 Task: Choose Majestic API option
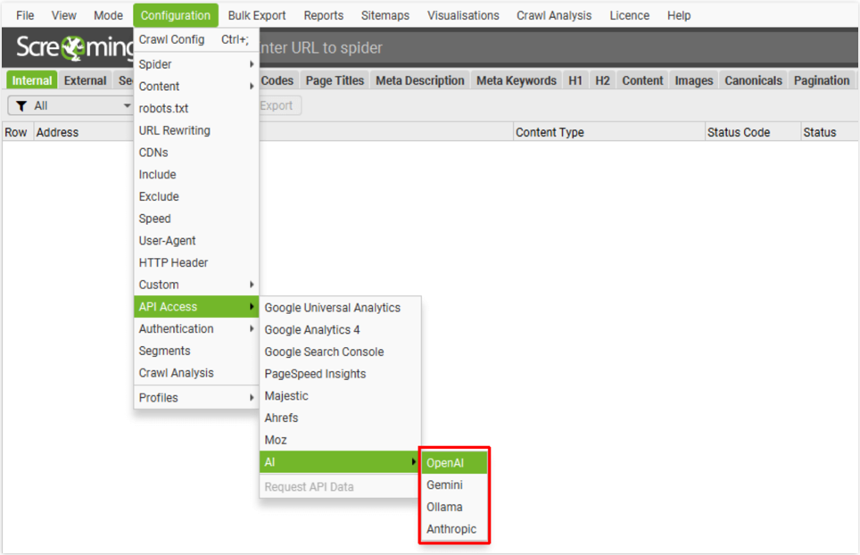[x=340, y=395]
